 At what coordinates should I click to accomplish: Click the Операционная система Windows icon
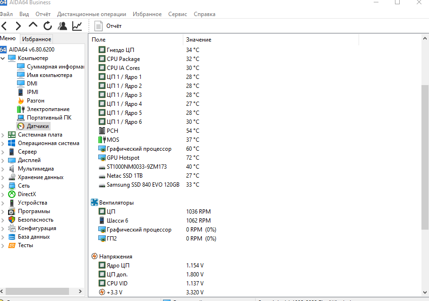click(12, 143)
